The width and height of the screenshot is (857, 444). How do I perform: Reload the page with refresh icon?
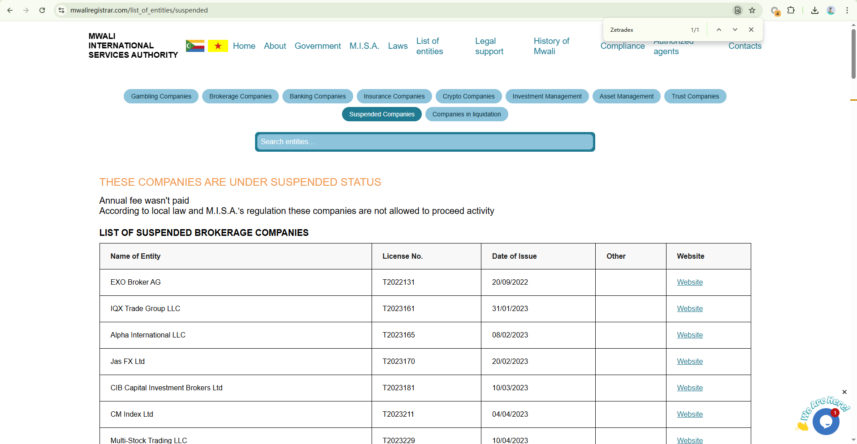[x=42, y=10]
